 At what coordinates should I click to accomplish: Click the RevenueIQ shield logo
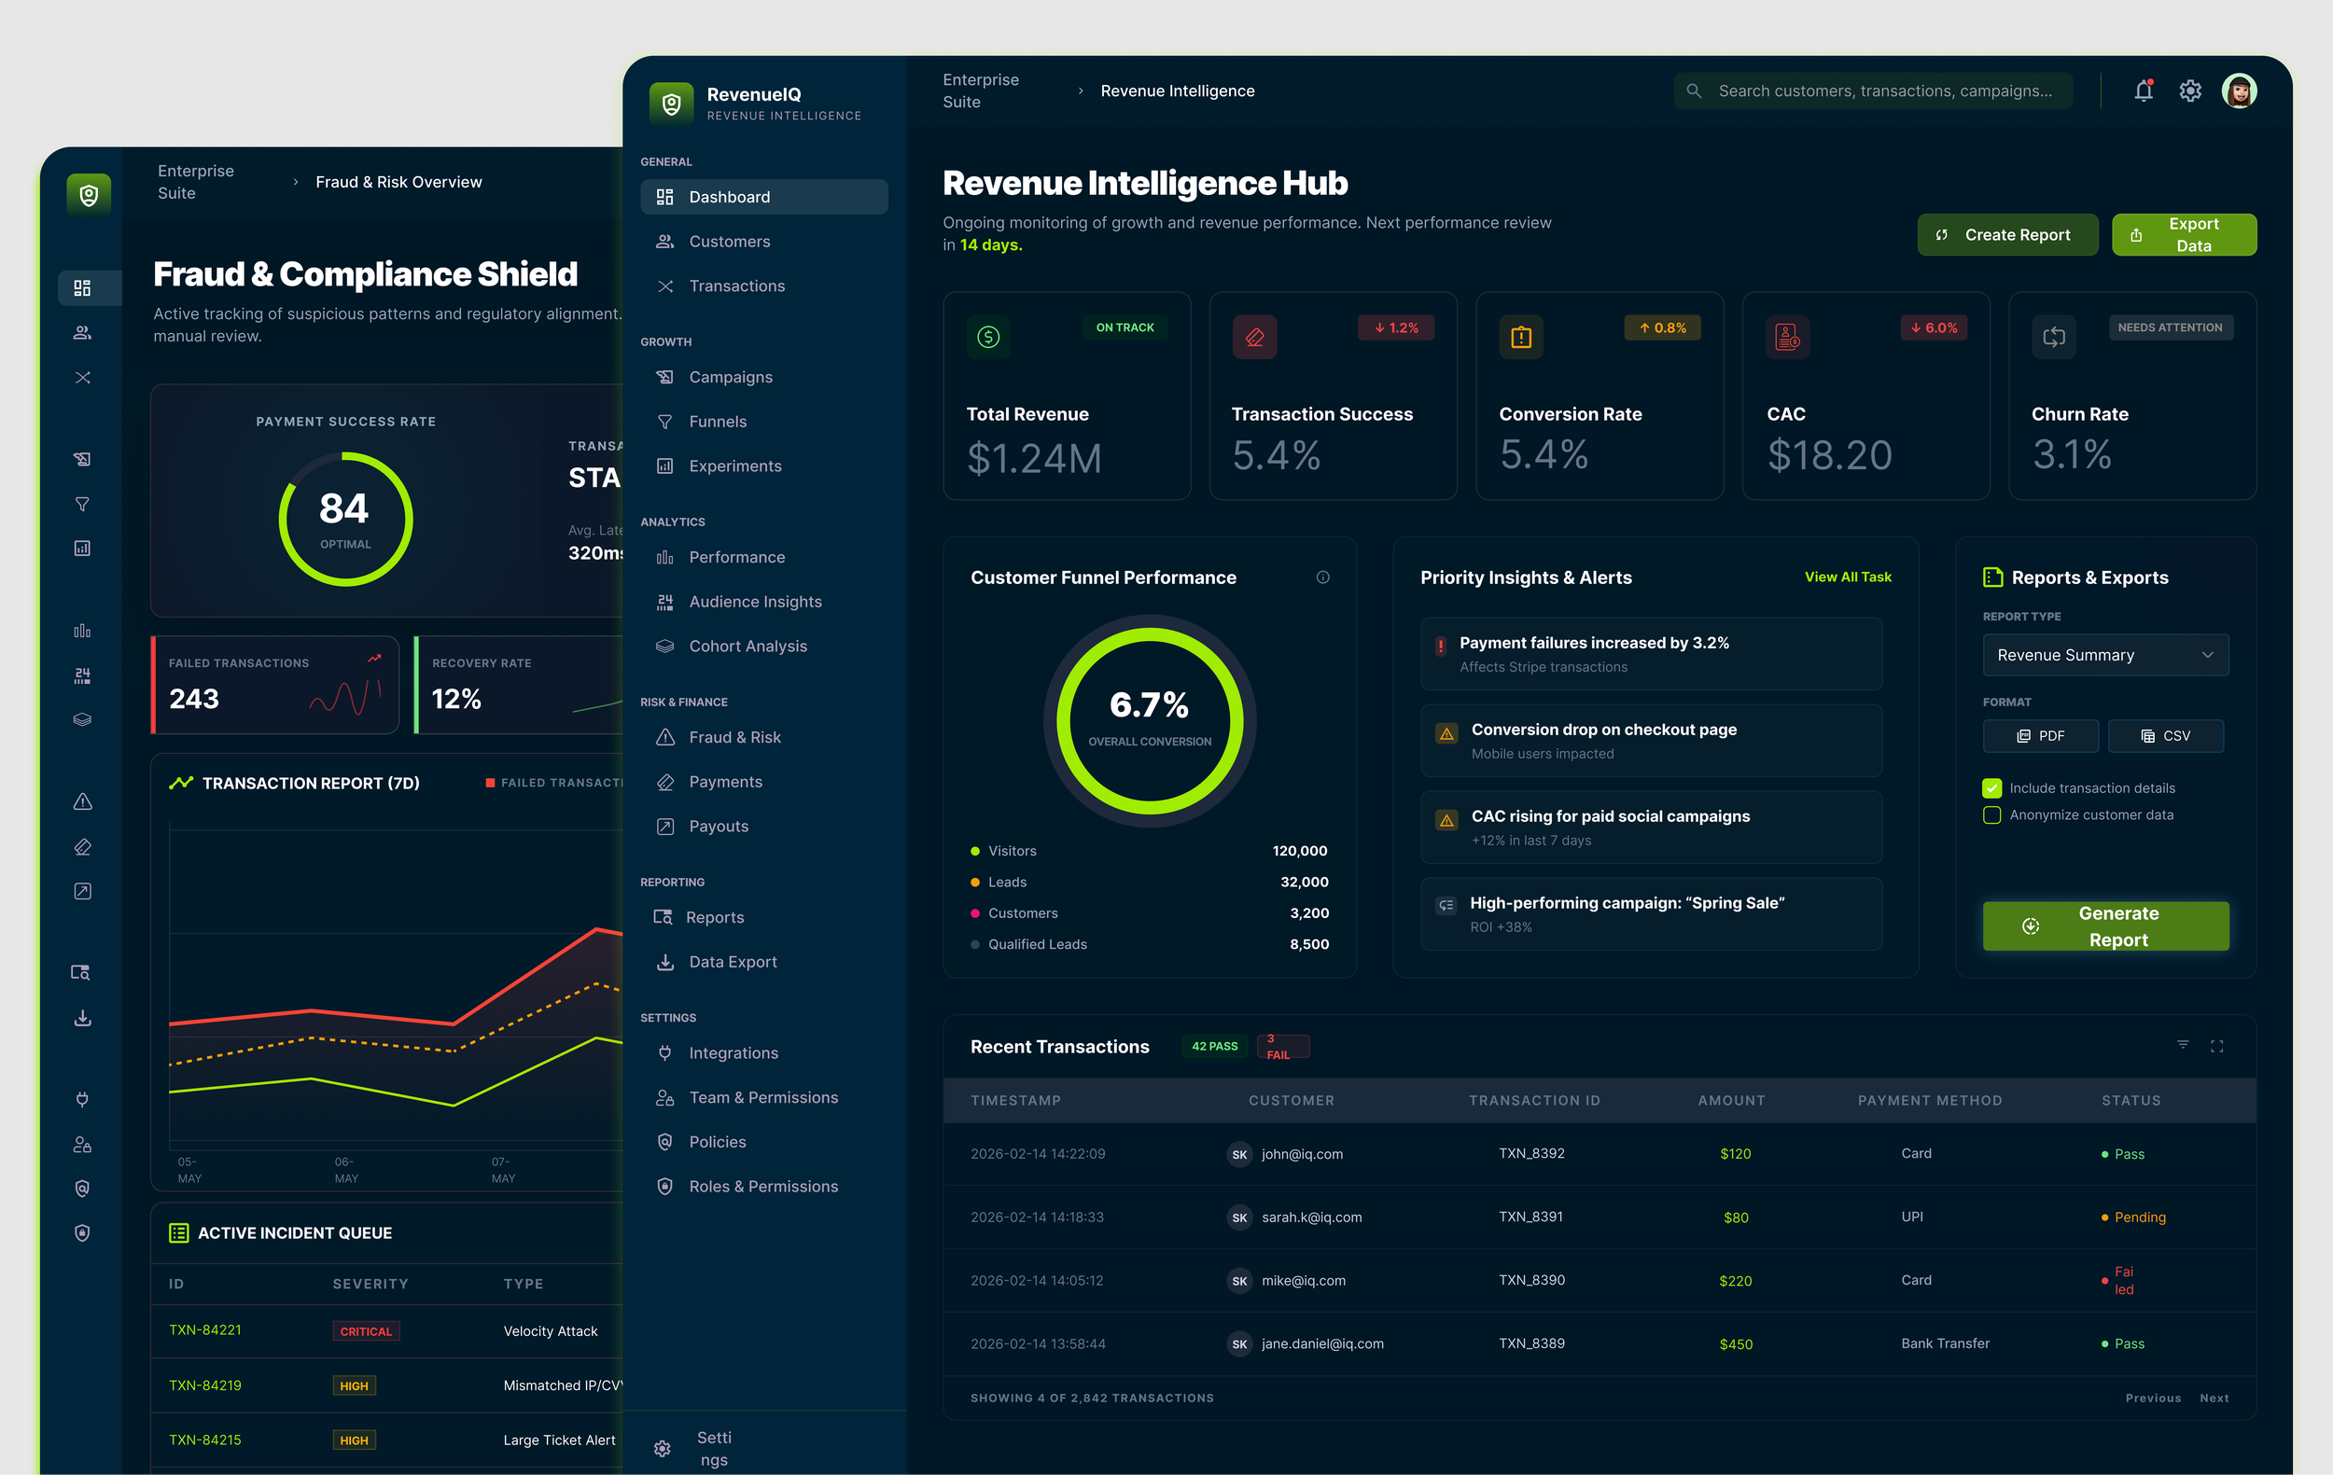(671, 104)
